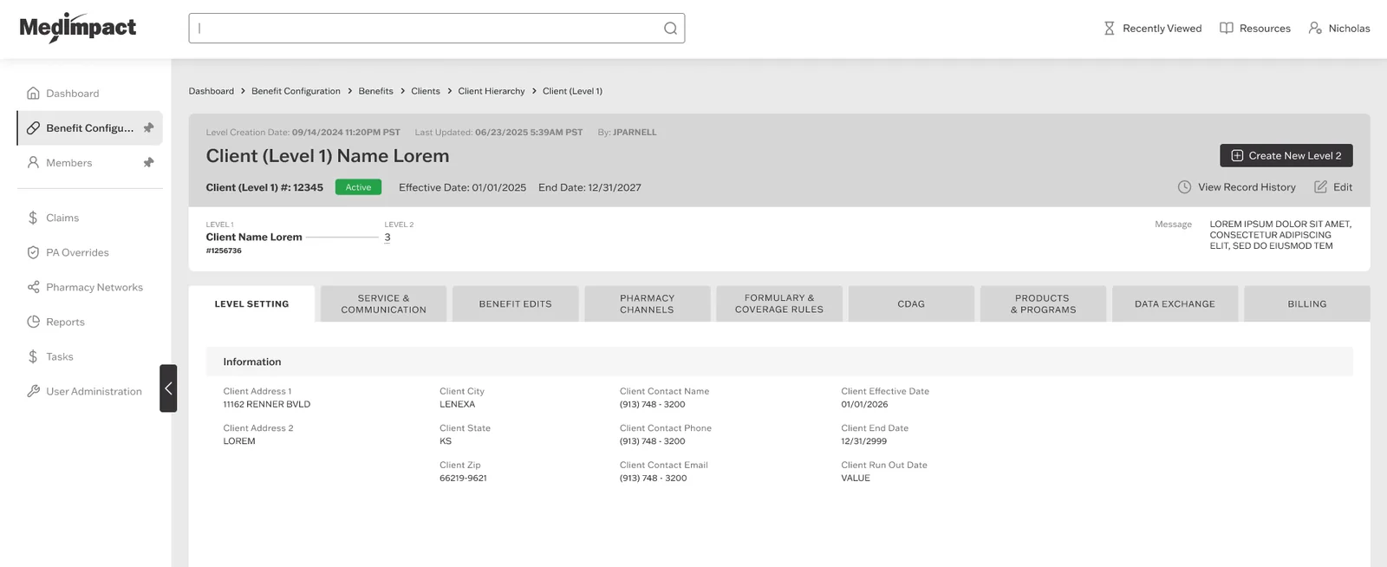This screenshot has height=567, width=1387.
Task: Switch to Formulary & Coverage Rules tab
Action: tap(779, 304)
